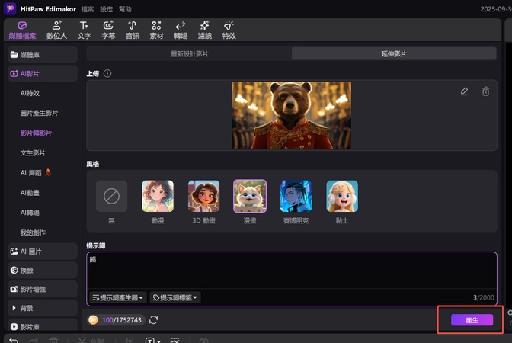Image resolution: width=512 pixels, height=343 pixels.
Task: Open the 音訊 audio panel
Action: [132, 30]
